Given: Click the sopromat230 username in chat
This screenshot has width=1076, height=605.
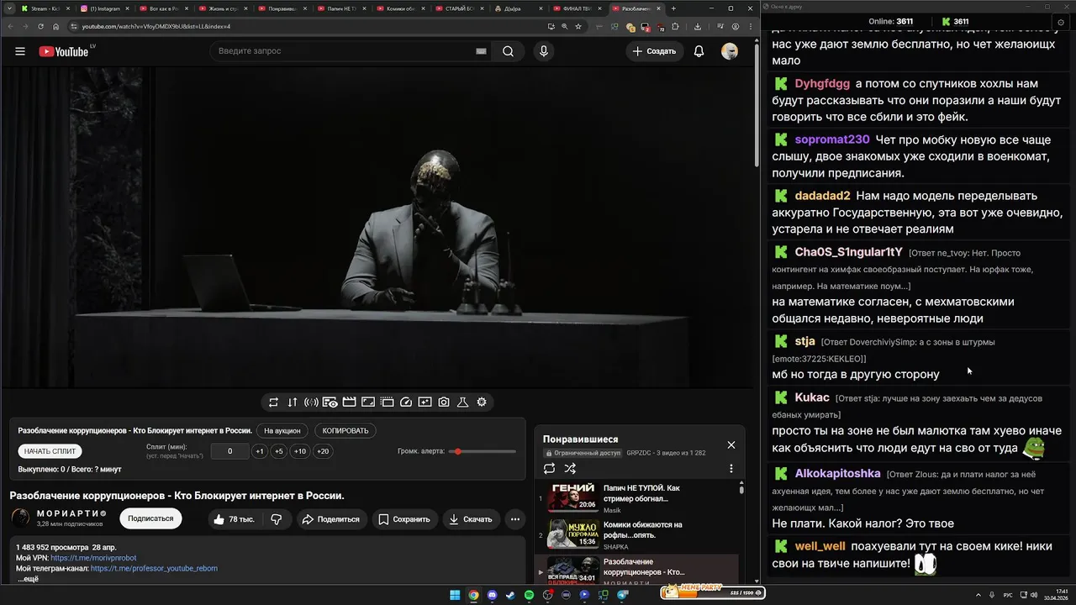Looking at the screenshot, I should click(832, 139).
